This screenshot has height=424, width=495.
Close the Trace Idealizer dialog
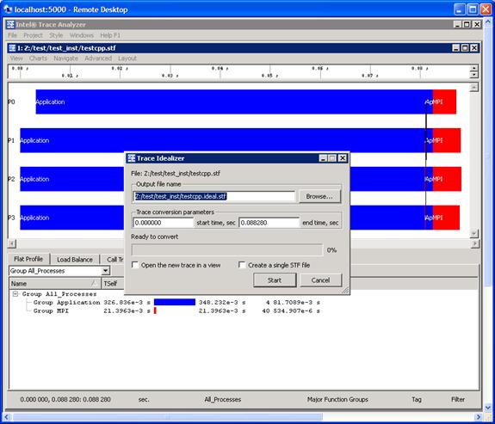(343, 158)
